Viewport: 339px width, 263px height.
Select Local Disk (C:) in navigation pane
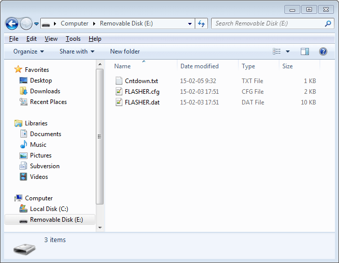pos(49,209)
